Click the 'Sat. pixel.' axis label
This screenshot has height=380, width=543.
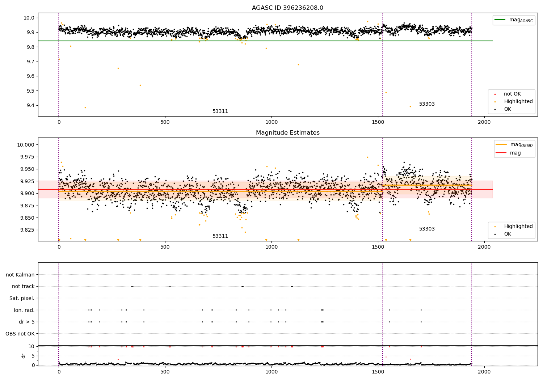point(22,298)
